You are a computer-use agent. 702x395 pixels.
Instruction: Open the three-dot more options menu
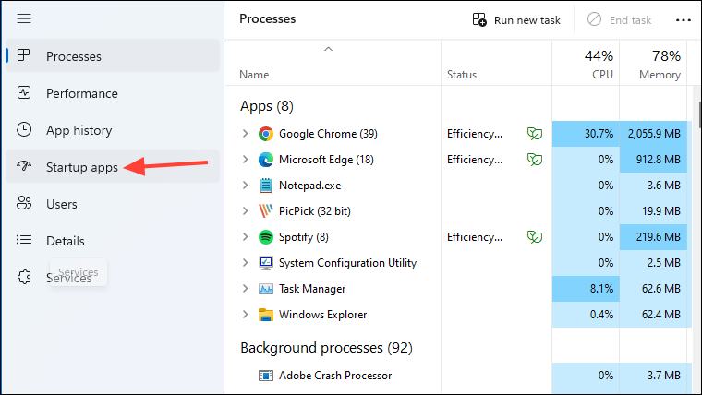pos(684,19)
